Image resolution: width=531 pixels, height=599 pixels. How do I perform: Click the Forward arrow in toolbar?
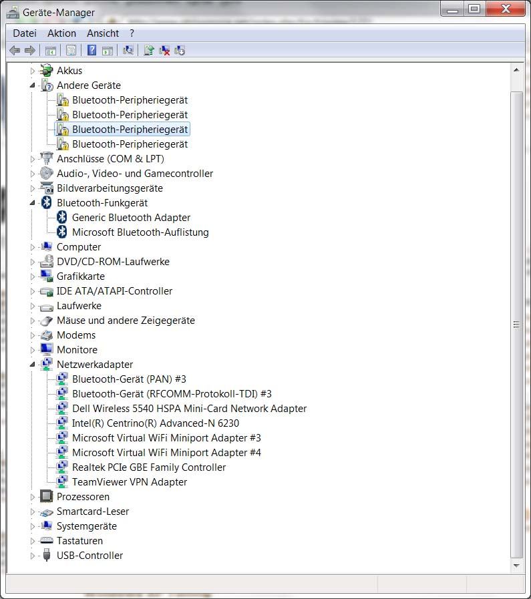[x=30, y=51]
